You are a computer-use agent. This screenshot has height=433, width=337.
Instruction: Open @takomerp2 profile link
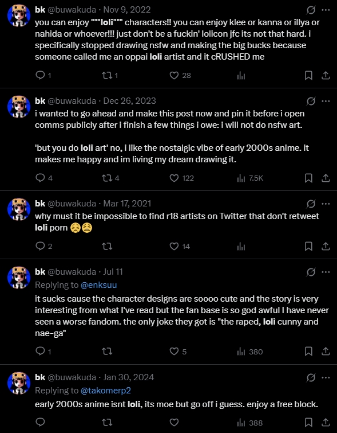point(106,390)
